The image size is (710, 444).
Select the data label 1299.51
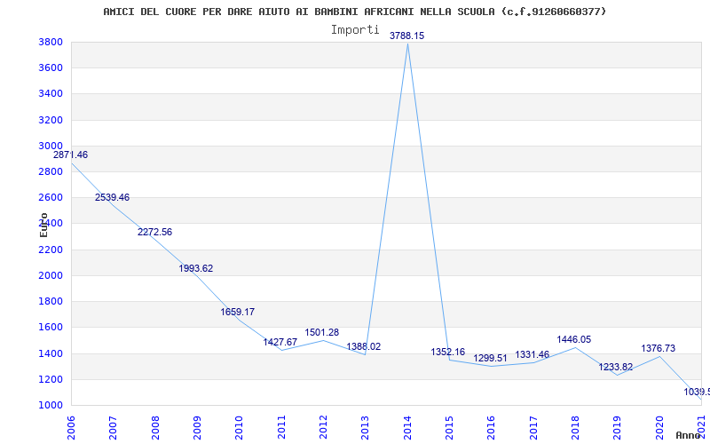[x=491, y=359]
